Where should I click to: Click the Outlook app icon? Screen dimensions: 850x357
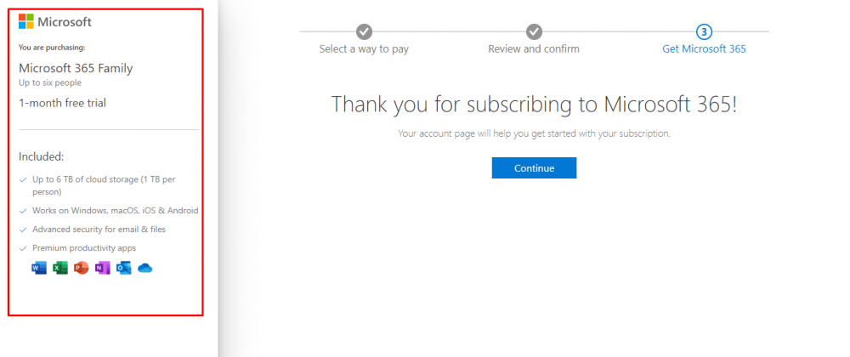click(x=123, y=269)
